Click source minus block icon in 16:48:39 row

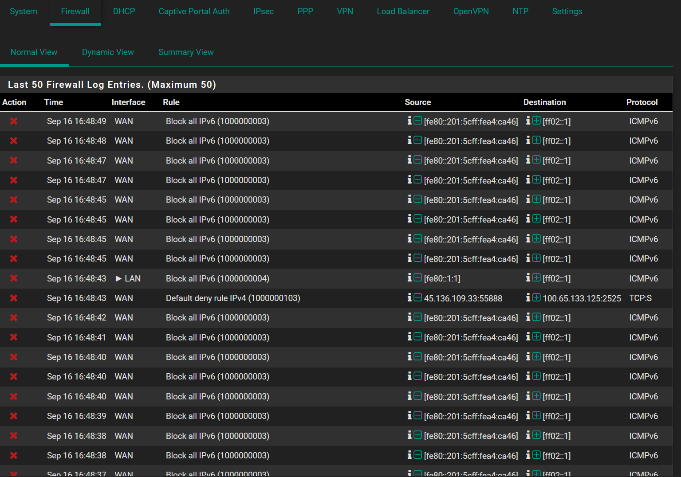(x=417, y=415)
